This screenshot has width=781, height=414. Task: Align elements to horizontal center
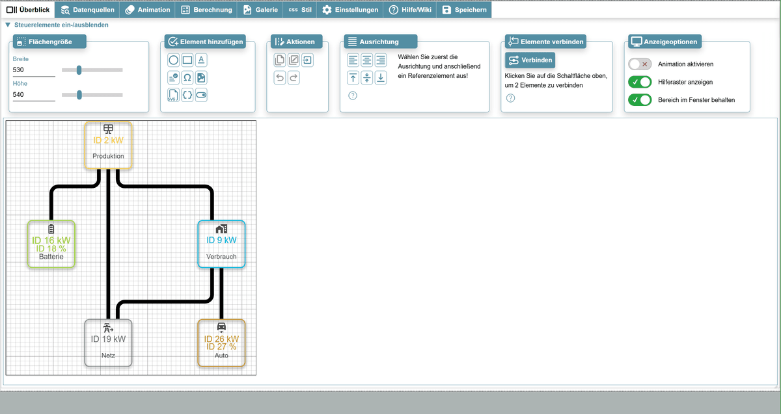pyautogui.click(x=367, y=60)
